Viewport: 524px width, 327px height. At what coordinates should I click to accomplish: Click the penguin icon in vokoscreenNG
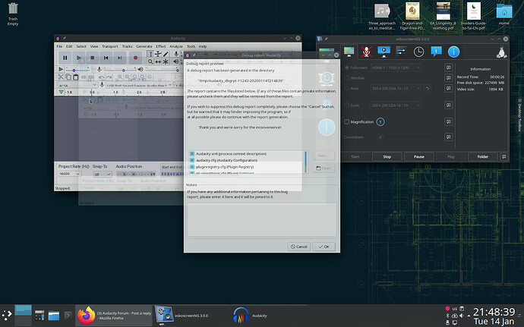click(x=501, y=52)
